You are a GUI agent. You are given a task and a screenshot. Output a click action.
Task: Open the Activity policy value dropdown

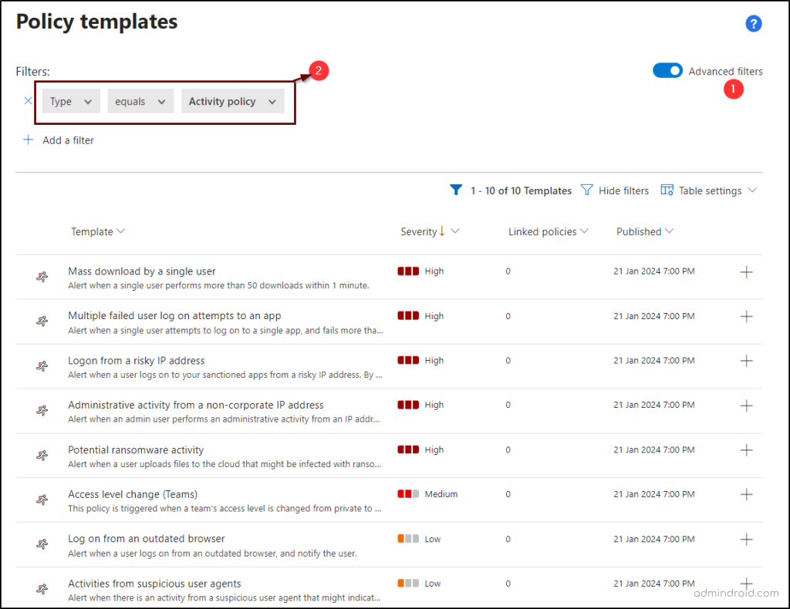(232, 101)
